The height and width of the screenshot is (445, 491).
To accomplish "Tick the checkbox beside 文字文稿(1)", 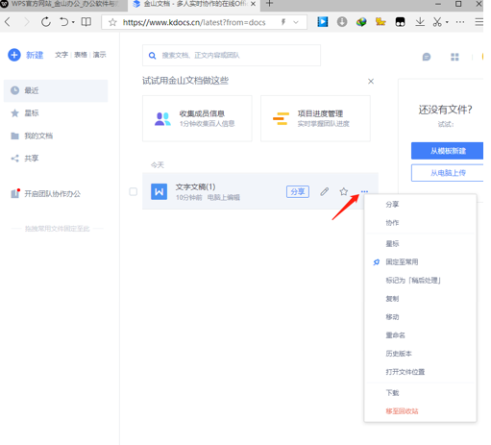I will pos(134,191).
